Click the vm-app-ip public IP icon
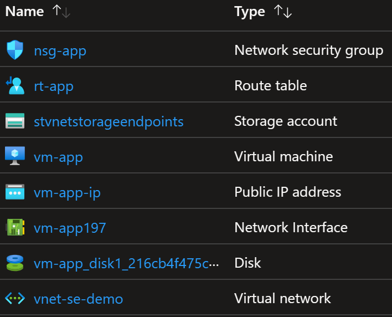The height and width of the screenshot is (317, 392). (x=15, y=192)
